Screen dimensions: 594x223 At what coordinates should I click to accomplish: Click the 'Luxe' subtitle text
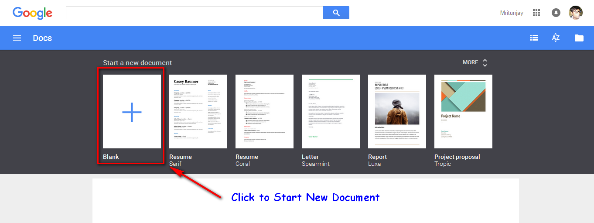374,164
